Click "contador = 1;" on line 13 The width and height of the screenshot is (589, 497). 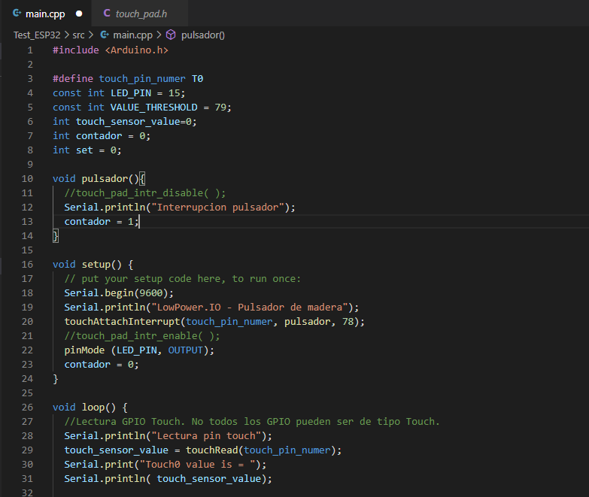pos(102,222)
